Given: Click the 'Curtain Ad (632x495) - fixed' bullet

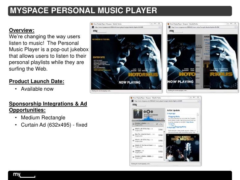Looking at the screenshot, I should [x=54, y=125].
